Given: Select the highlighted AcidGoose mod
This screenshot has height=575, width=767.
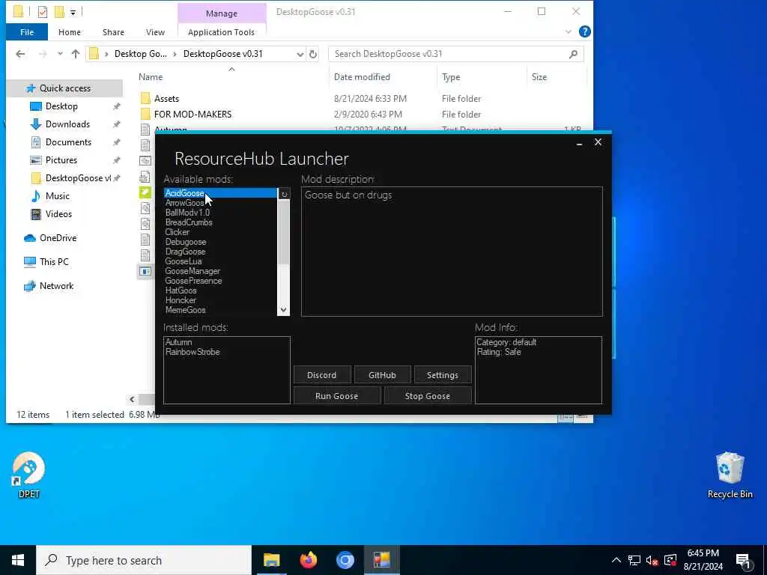Looking at the screenshot, I should tap(221, 193).
